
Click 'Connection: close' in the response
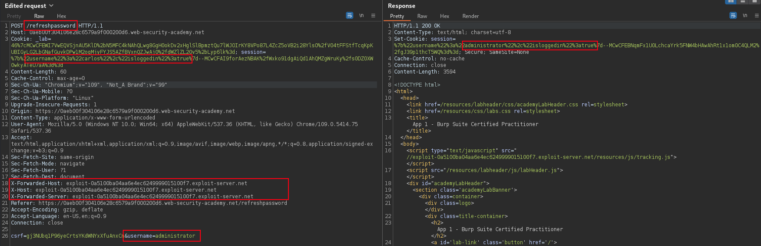[x=420, y=65]
